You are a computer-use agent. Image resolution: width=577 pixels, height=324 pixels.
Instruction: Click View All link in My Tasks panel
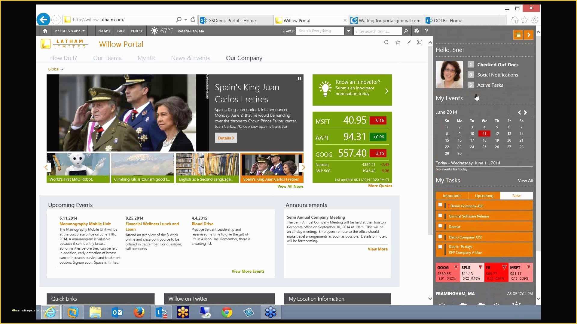click(525, 180)
